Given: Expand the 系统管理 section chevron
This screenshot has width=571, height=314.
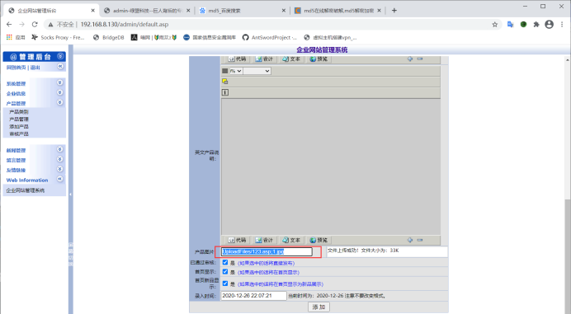Looking at the screenshot, I should 59,82.
